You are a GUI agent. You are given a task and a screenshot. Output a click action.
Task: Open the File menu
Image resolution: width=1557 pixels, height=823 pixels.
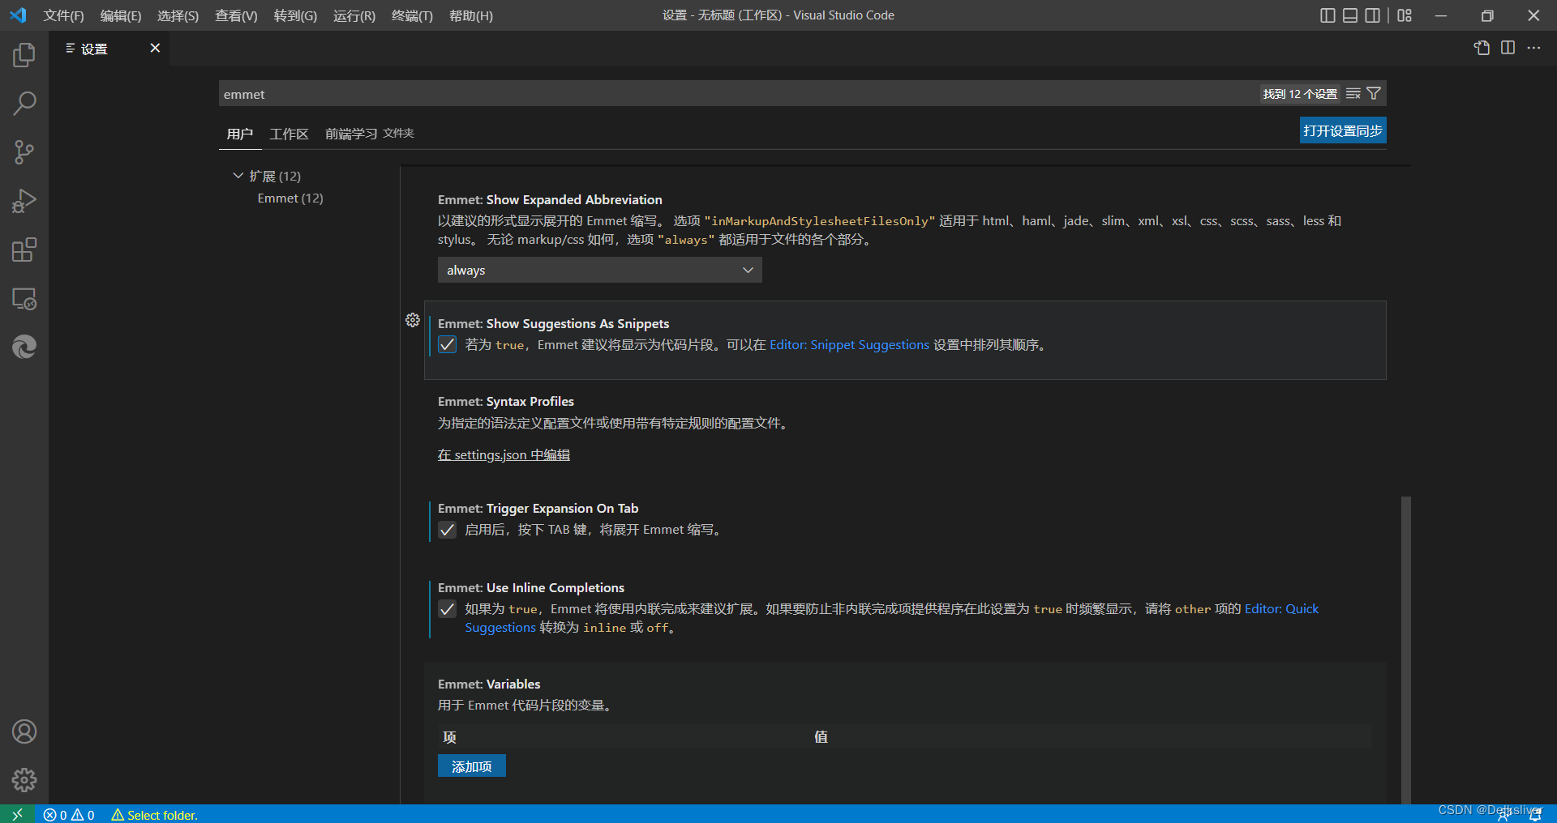pyautogui.click(x=63, y=15)
